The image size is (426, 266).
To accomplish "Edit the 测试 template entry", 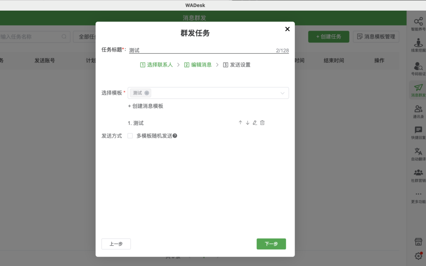I will 255,123.
